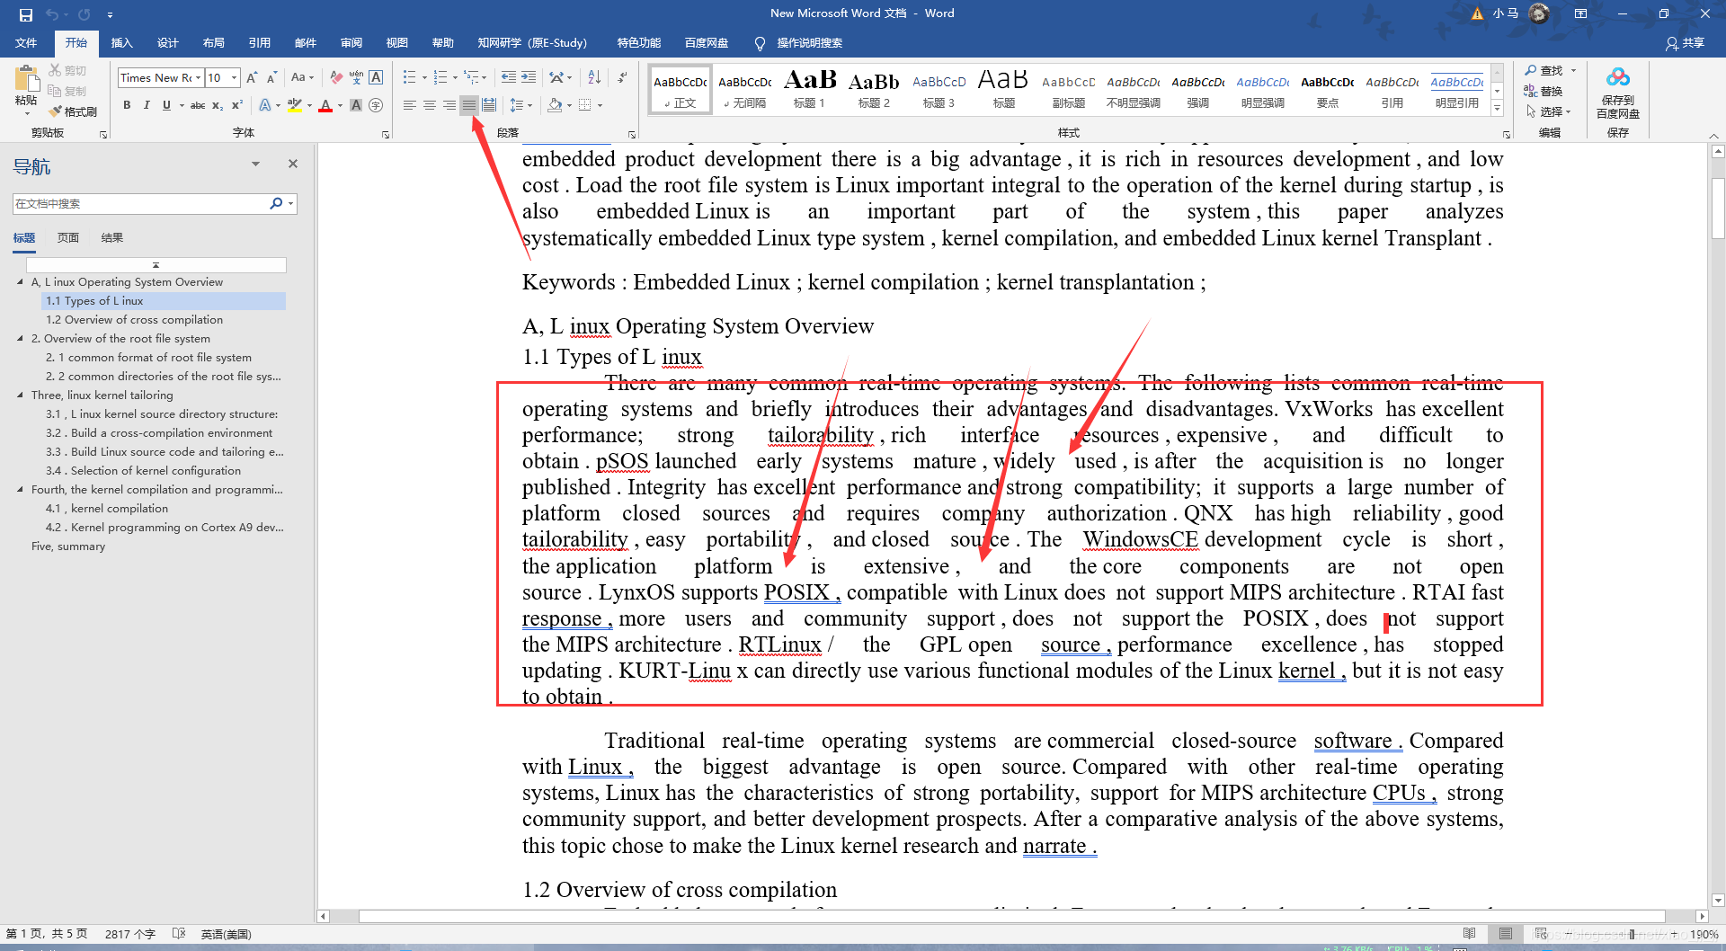Open the font name Times New Roman dropdown

pyautogui.click(x=199, y=78)
